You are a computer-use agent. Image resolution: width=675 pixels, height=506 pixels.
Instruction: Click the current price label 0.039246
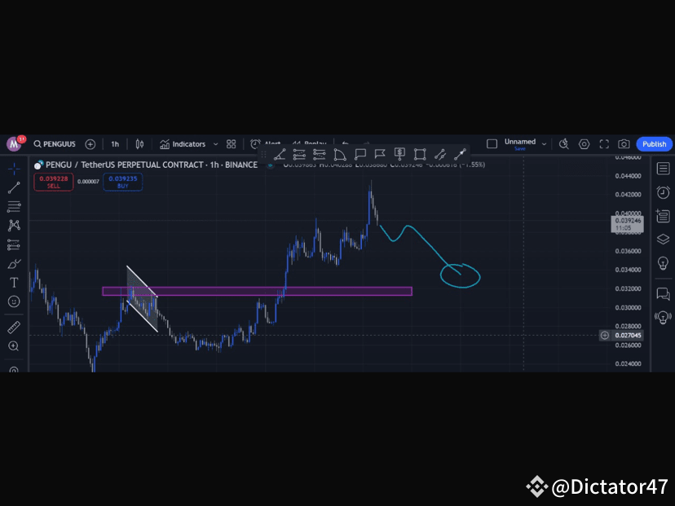coord(627,224)
